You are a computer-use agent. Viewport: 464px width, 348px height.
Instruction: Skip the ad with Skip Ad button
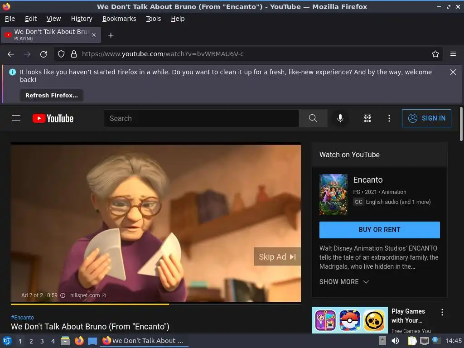[x=277, y=256]
